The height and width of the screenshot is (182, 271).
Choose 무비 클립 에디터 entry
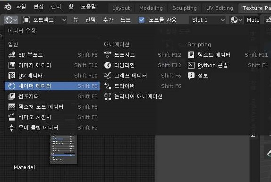click(52, 128)
